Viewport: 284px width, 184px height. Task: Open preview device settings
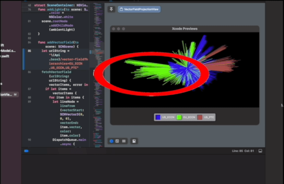coord(134,141)
